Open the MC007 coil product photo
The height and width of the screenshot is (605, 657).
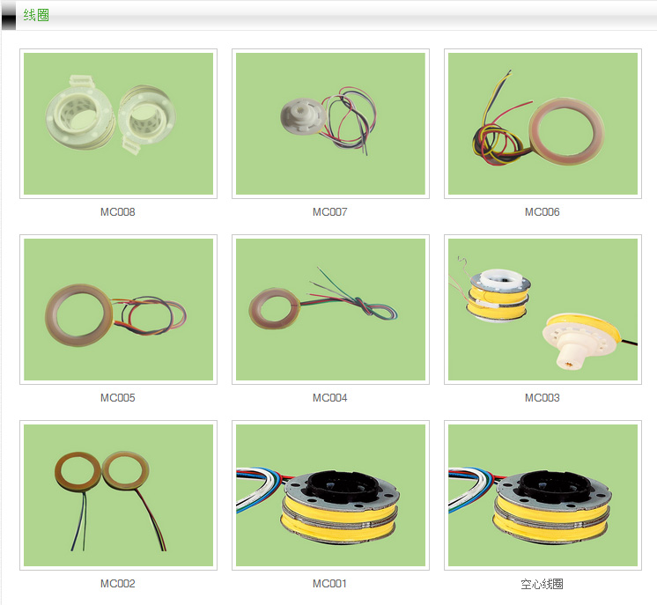tap(330, 123)
